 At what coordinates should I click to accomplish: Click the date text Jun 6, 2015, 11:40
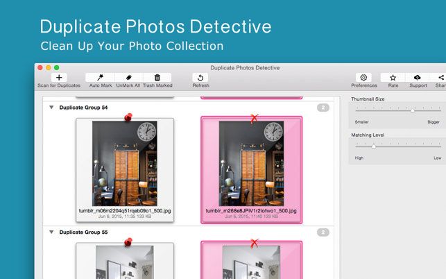point(243,217)
